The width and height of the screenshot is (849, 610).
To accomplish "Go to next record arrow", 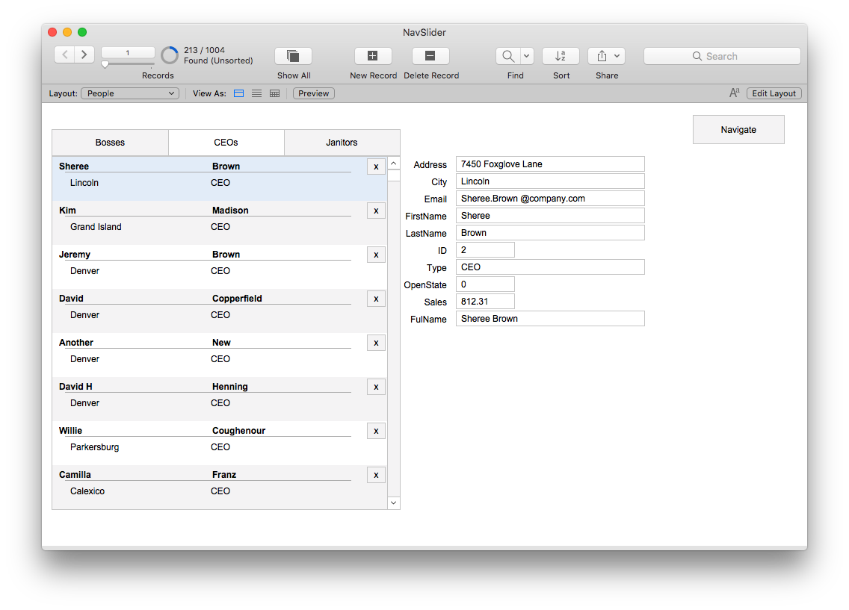I will click(x=84, y=55).
